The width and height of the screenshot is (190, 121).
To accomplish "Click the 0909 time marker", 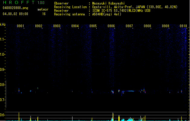I will (x=166, y=26).
